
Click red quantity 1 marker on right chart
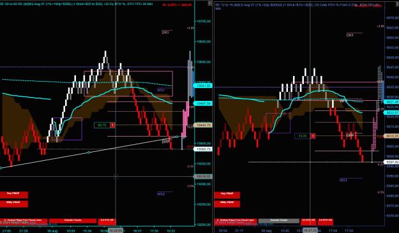tap(313, 136)
